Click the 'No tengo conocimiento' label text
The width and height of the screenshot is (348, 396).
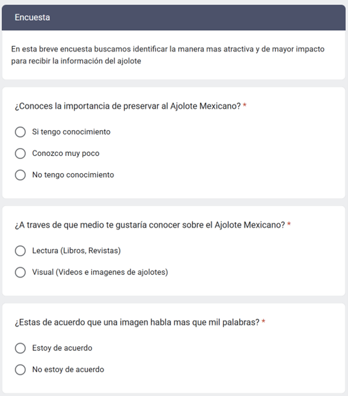73,174
